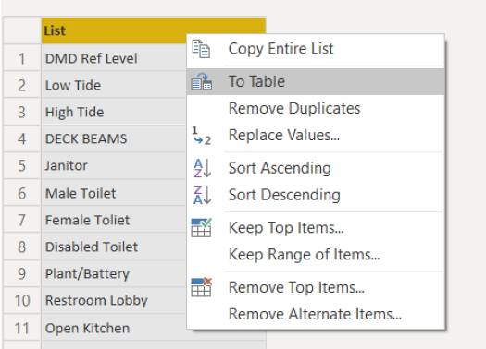Click the Replace Values 1-to-2 icon
Viewport: 486px width, 349px height.
pyautogui.click(x=202, y=136)
